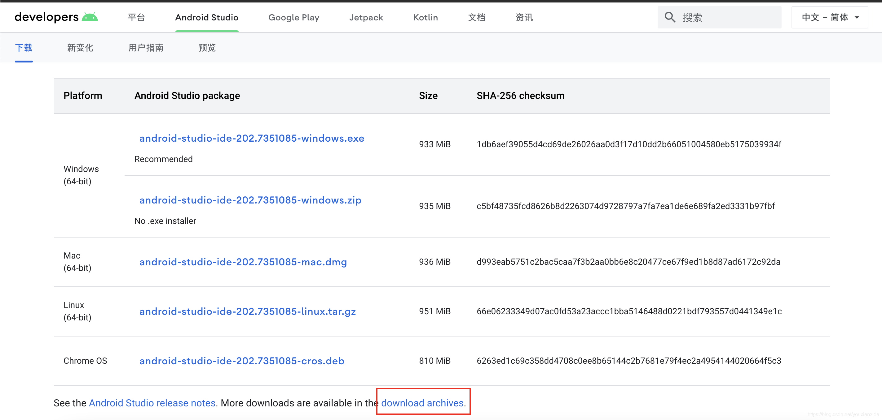The width and height of the screenshot is (882, 420).
Task: Open the Kotlin nav item
Action: (425, 17)
